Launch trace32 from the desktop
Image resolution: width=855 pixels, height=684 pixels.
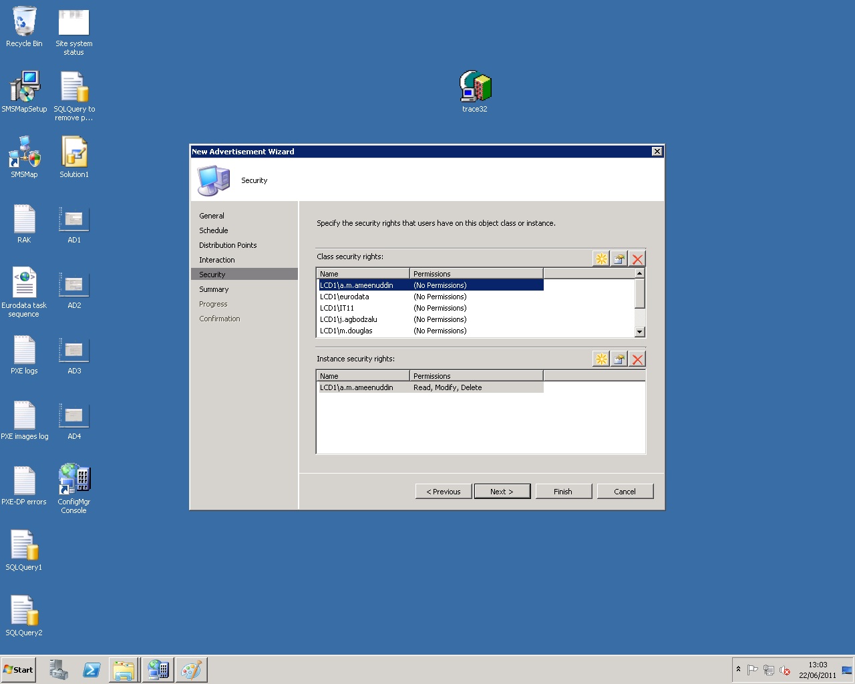point(475,85)
